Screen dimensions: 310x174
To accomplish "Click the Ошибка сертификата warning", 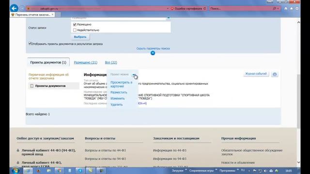I will tap(188, 9).
